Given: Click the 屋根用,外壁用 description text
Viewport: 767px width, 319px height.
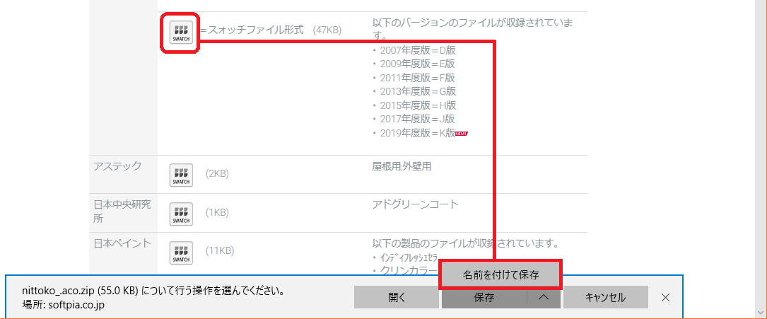Looking at the screenshot, I should (402, 166).
